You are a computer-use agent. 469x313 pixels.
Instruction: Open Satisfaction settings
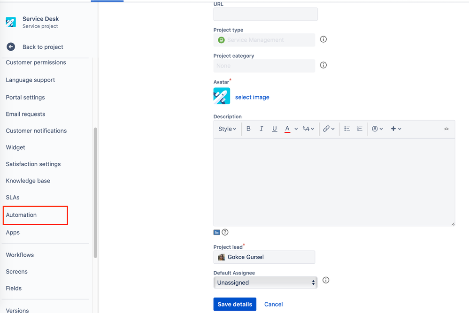pos(33,164)
